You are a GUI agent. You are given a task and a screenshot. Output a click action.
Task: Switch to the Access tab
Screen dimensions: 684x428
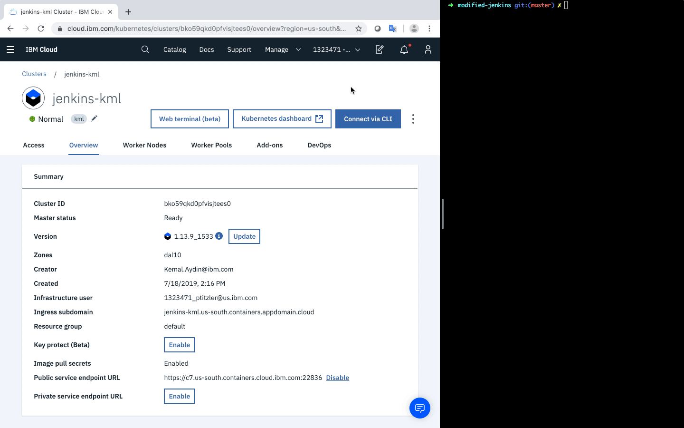pos(34,145)
